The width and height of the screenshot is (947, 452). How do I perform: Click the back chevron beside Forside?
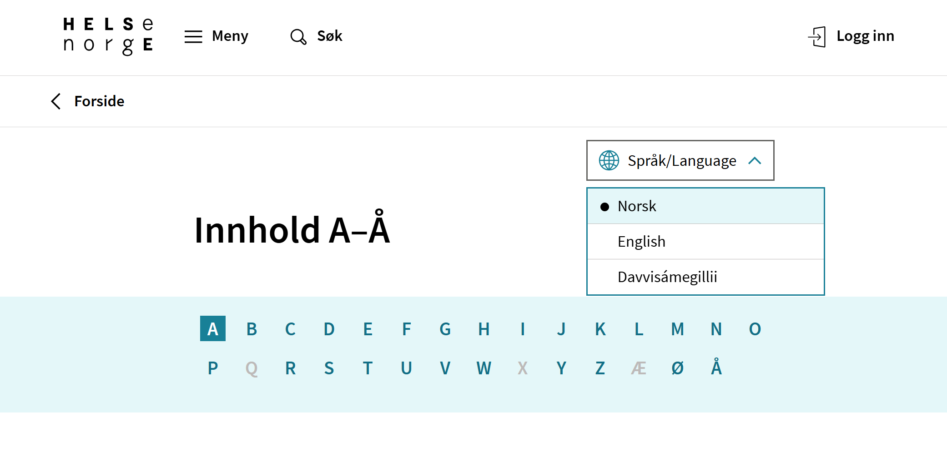tap(56, 101)
